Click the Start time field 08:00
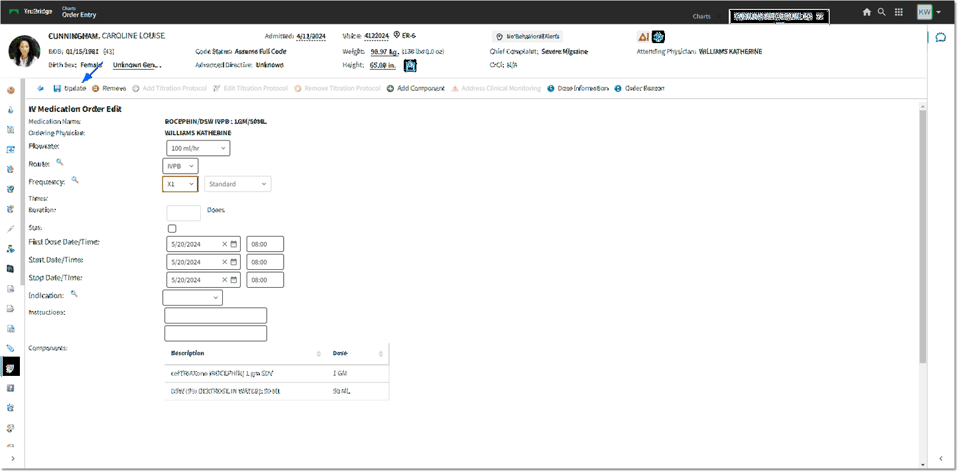This screenshot has height=472, width=958. coord(265,262)
